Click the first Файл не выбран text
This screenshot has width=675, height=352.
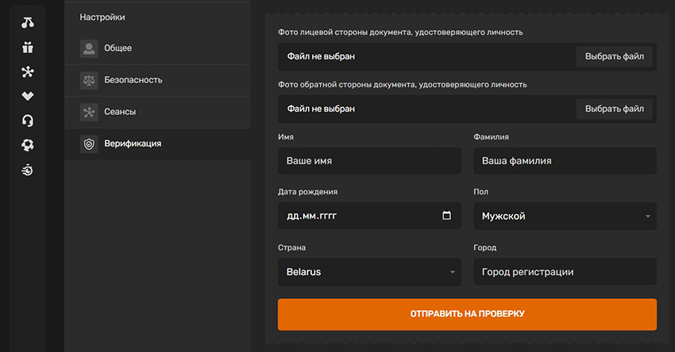321,56
